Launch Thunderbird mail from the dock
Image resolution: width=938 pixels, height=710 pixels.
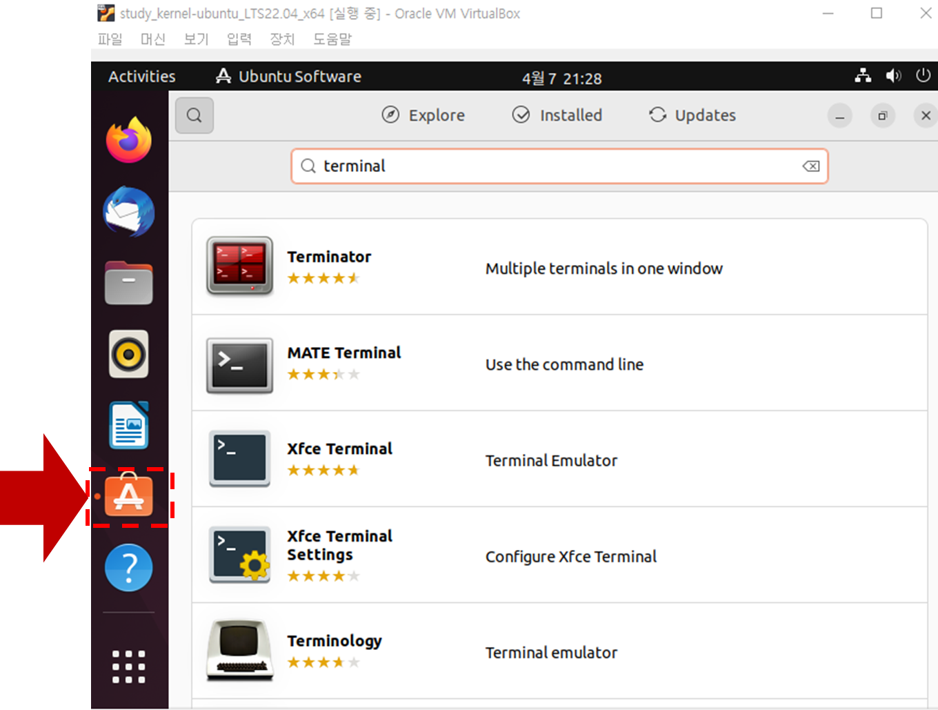[x=129, y=212]
